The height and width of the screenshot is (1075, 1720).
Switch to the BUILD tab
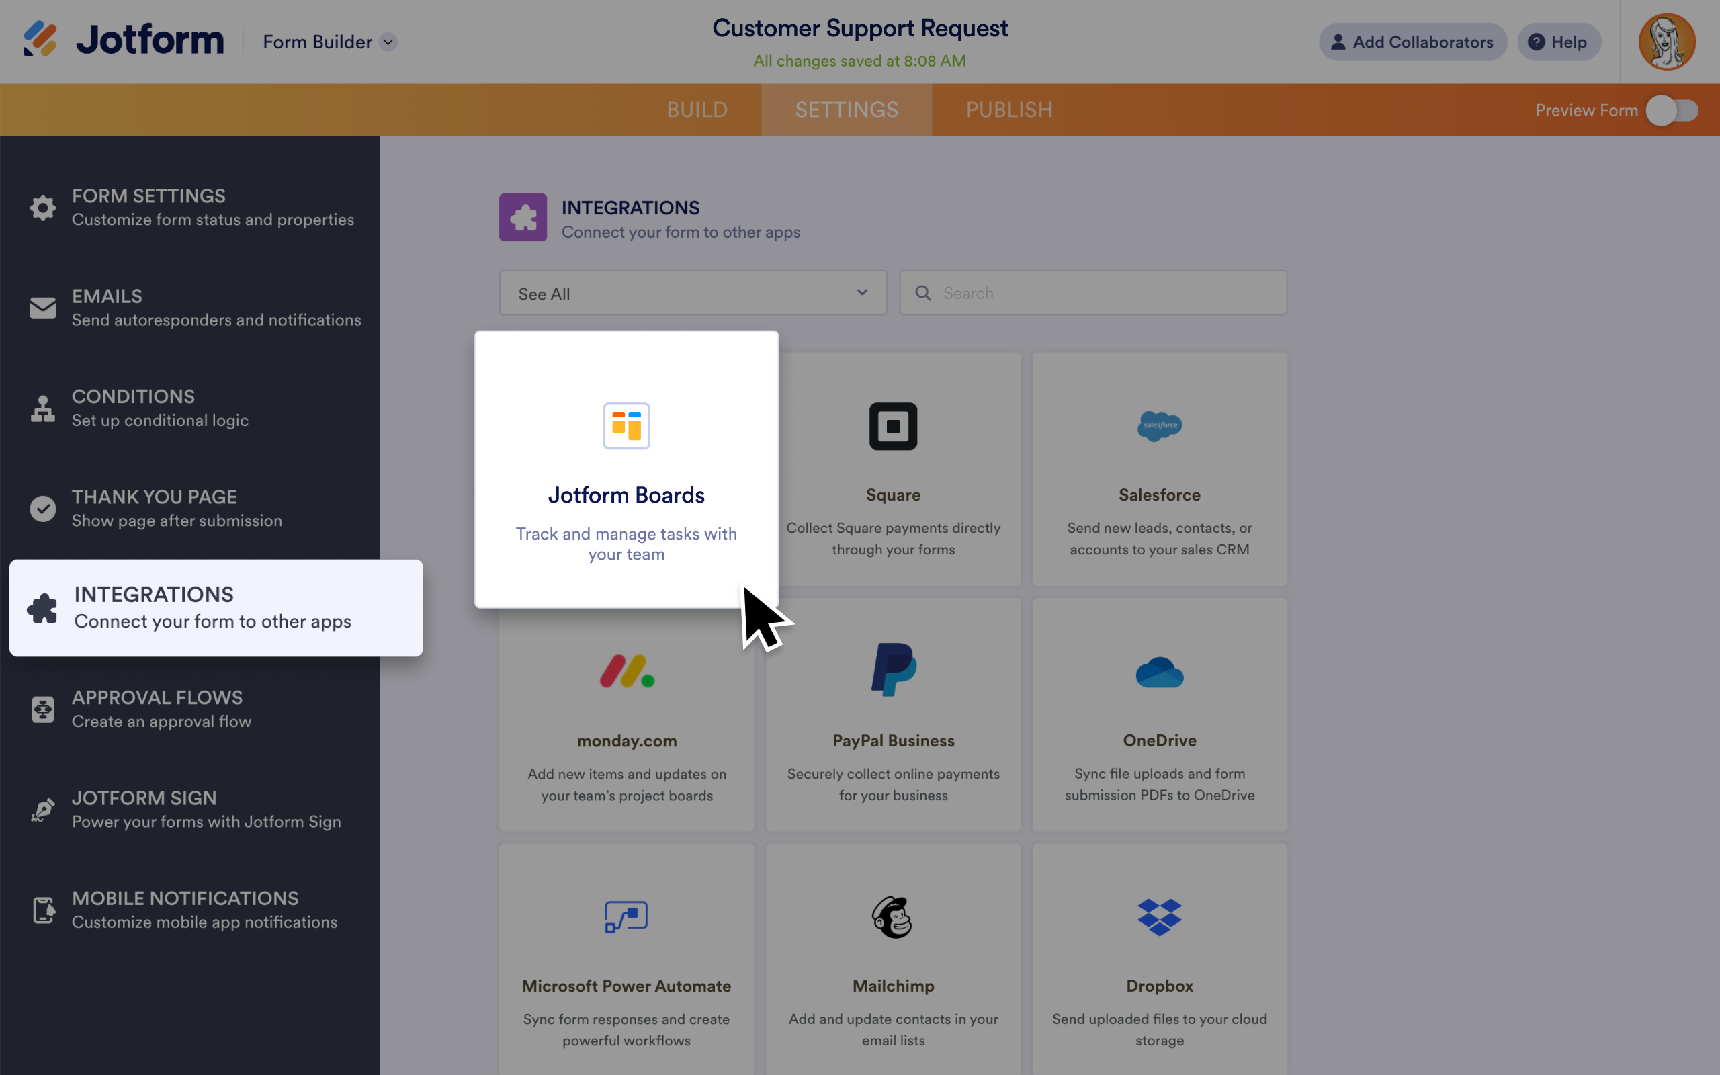click(x=697, y=110)
